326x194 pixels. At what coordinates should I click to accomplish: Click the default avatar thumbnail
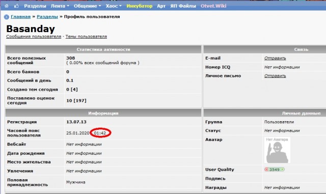(x=277, y=150)
